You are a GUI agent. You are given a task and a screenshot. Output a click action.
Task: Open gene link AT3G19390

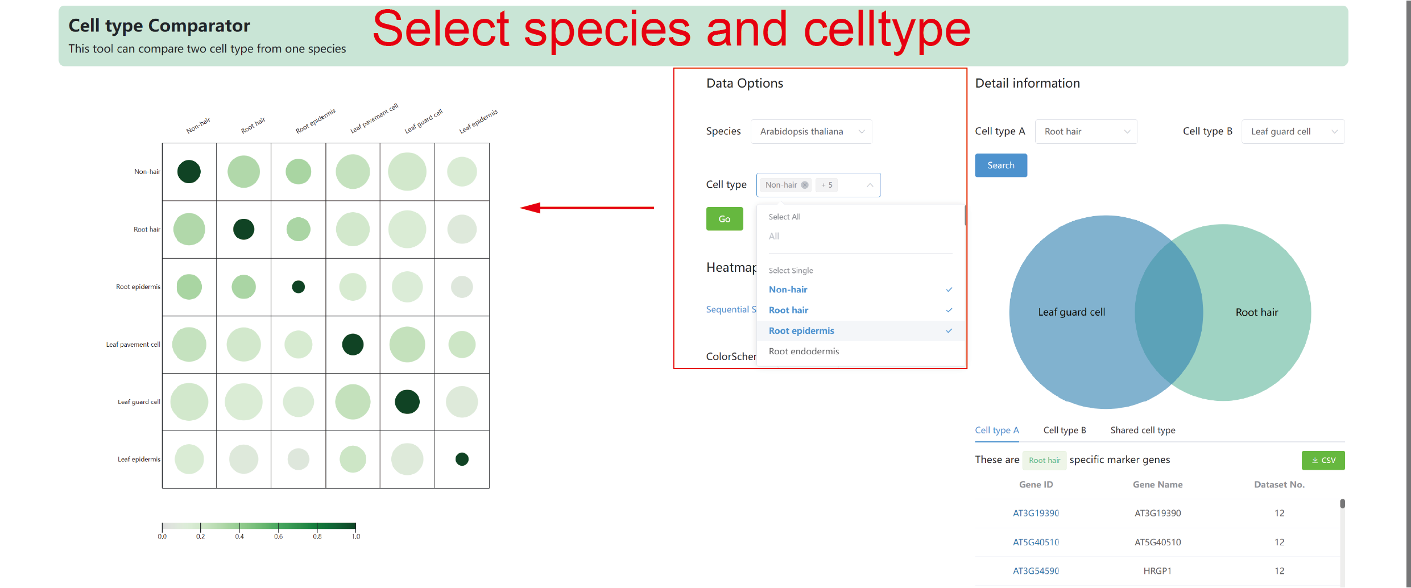[x=1036, y=513]
